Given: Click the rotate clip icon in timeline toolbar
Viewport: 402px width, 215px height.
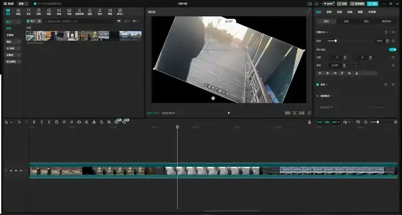Looking at the screenshot, I should coord(102,122).
